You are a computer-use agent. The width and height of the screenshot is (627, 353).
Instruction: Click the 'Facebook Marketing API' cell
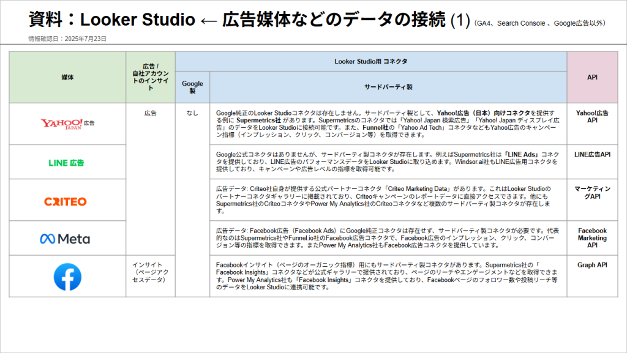(592, 238)
